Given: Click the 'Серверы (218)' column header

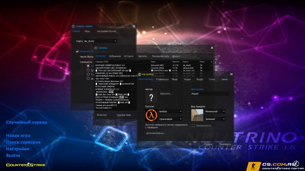Looking at the screenshot, I should (123, 62).
